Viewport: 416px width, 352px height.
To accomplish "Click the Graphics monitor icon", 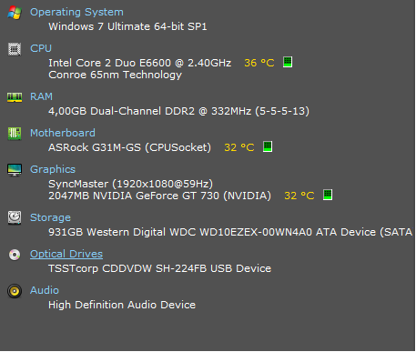I will click(15, 170).
